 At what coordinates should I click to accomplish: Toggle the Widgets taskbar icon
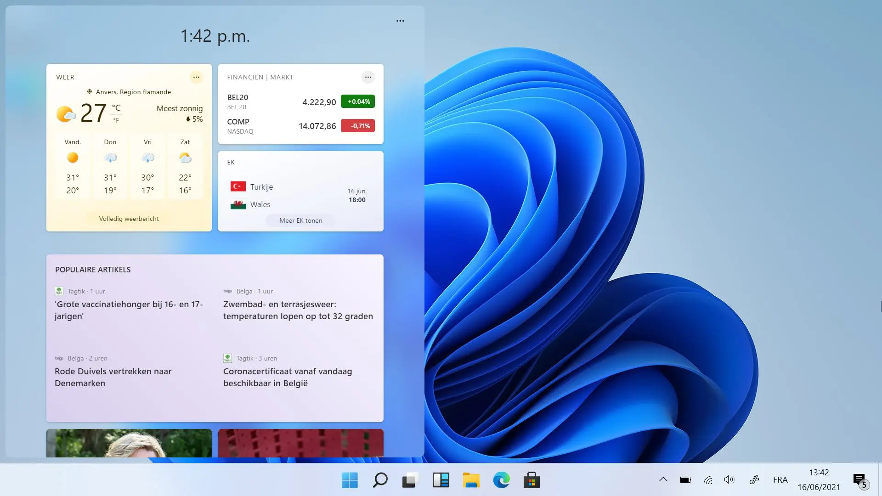tap(441, 480)
